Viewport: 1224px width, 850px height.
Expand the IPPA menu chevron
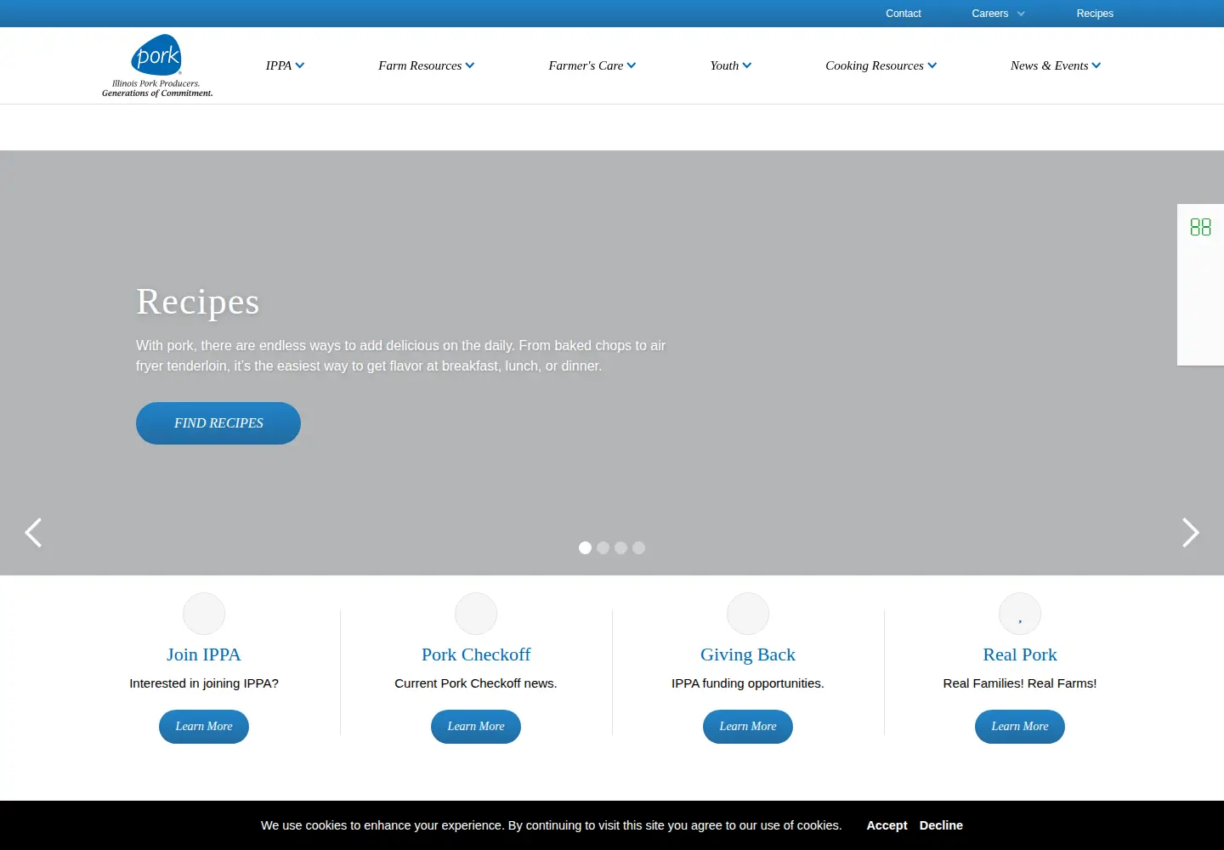point(300,65)
